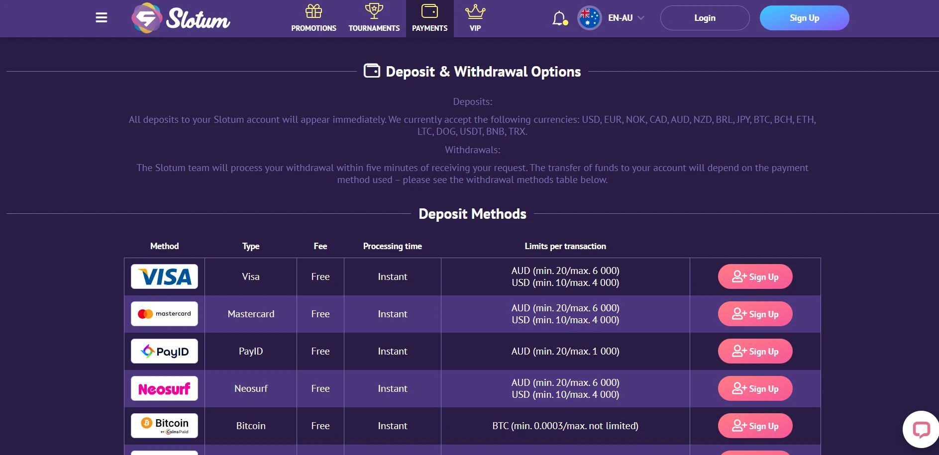This screenshot has width=939, height=455.
Task: Sign up via the Mastercard row button
Action: tap(755, 314)
